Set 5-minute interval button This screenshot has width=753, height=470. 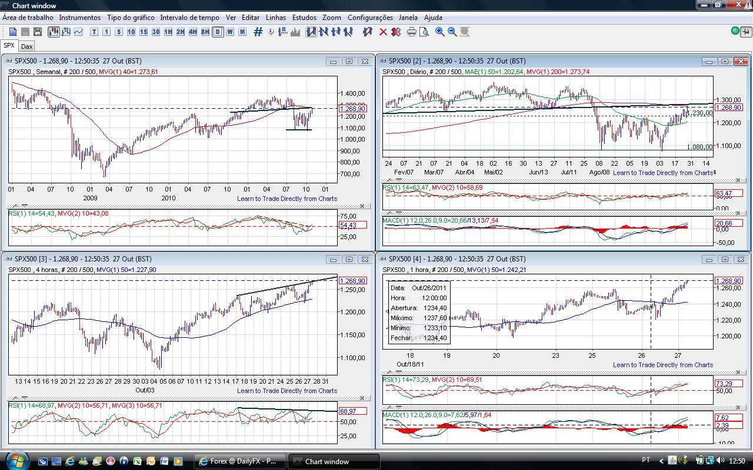click(x=119, y=32)
